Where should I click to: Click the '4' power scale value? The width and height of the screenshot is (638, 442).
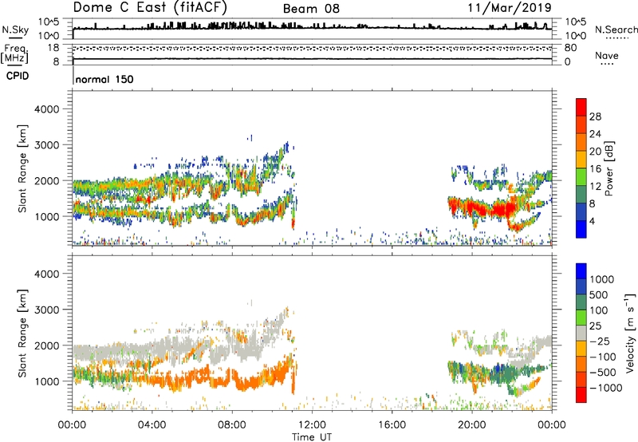[x=592, y=222]
